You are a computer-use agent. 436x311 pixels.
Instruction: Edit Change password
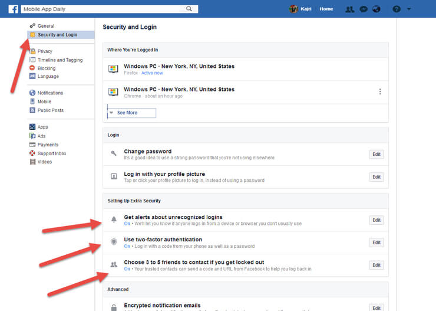(x=376, y=154)
